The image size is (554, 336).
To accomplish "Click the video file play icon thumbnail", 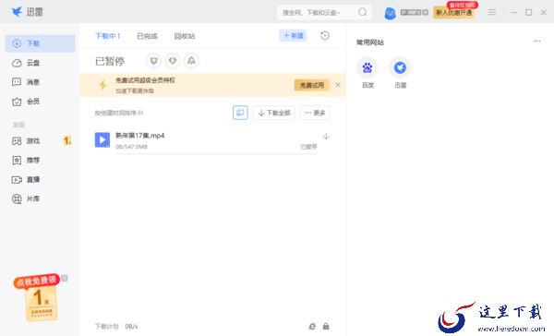I will (102, 140).
